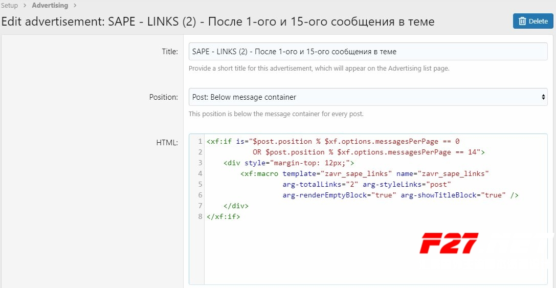Click the closing </div> line

(x=236, y=206)
